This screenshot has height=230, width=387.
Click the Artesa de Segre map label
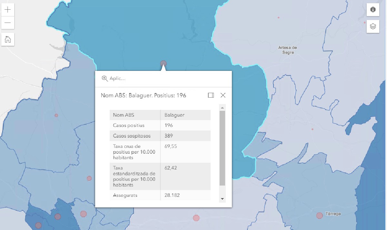click(287, 50)
